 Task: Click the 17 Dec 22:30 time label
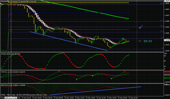tap(133, 98)
